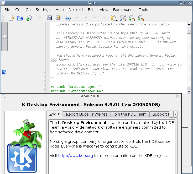Open the View menu

104,10
